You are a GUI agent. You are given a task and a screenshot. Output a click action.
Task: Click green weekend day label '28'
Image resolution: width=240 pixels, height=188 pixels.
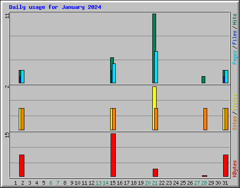pyautogui.click(x=204, y=183)
